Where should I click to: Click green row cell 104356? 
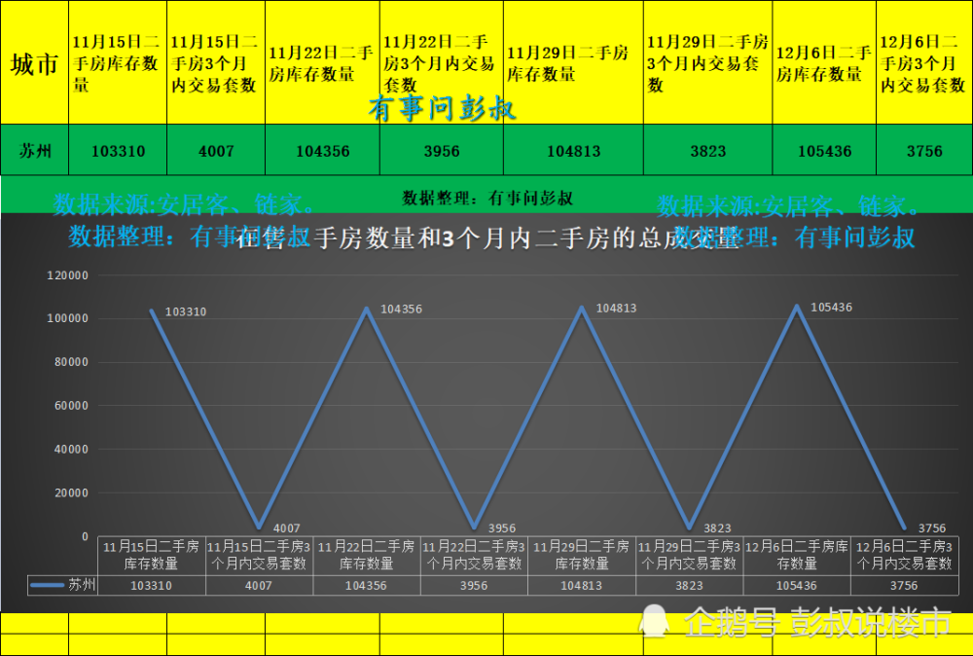322,150
